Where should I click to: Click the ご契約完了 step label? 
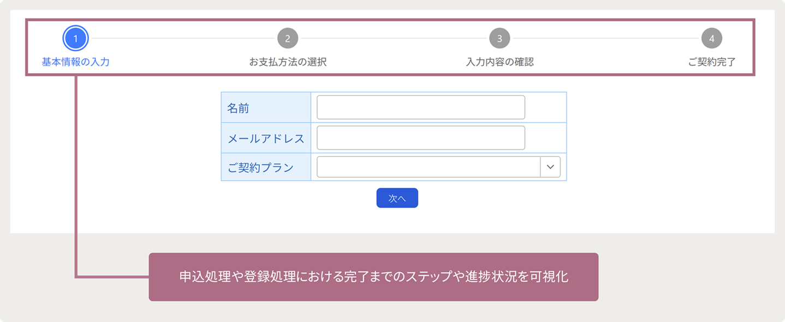click(712, 62)
